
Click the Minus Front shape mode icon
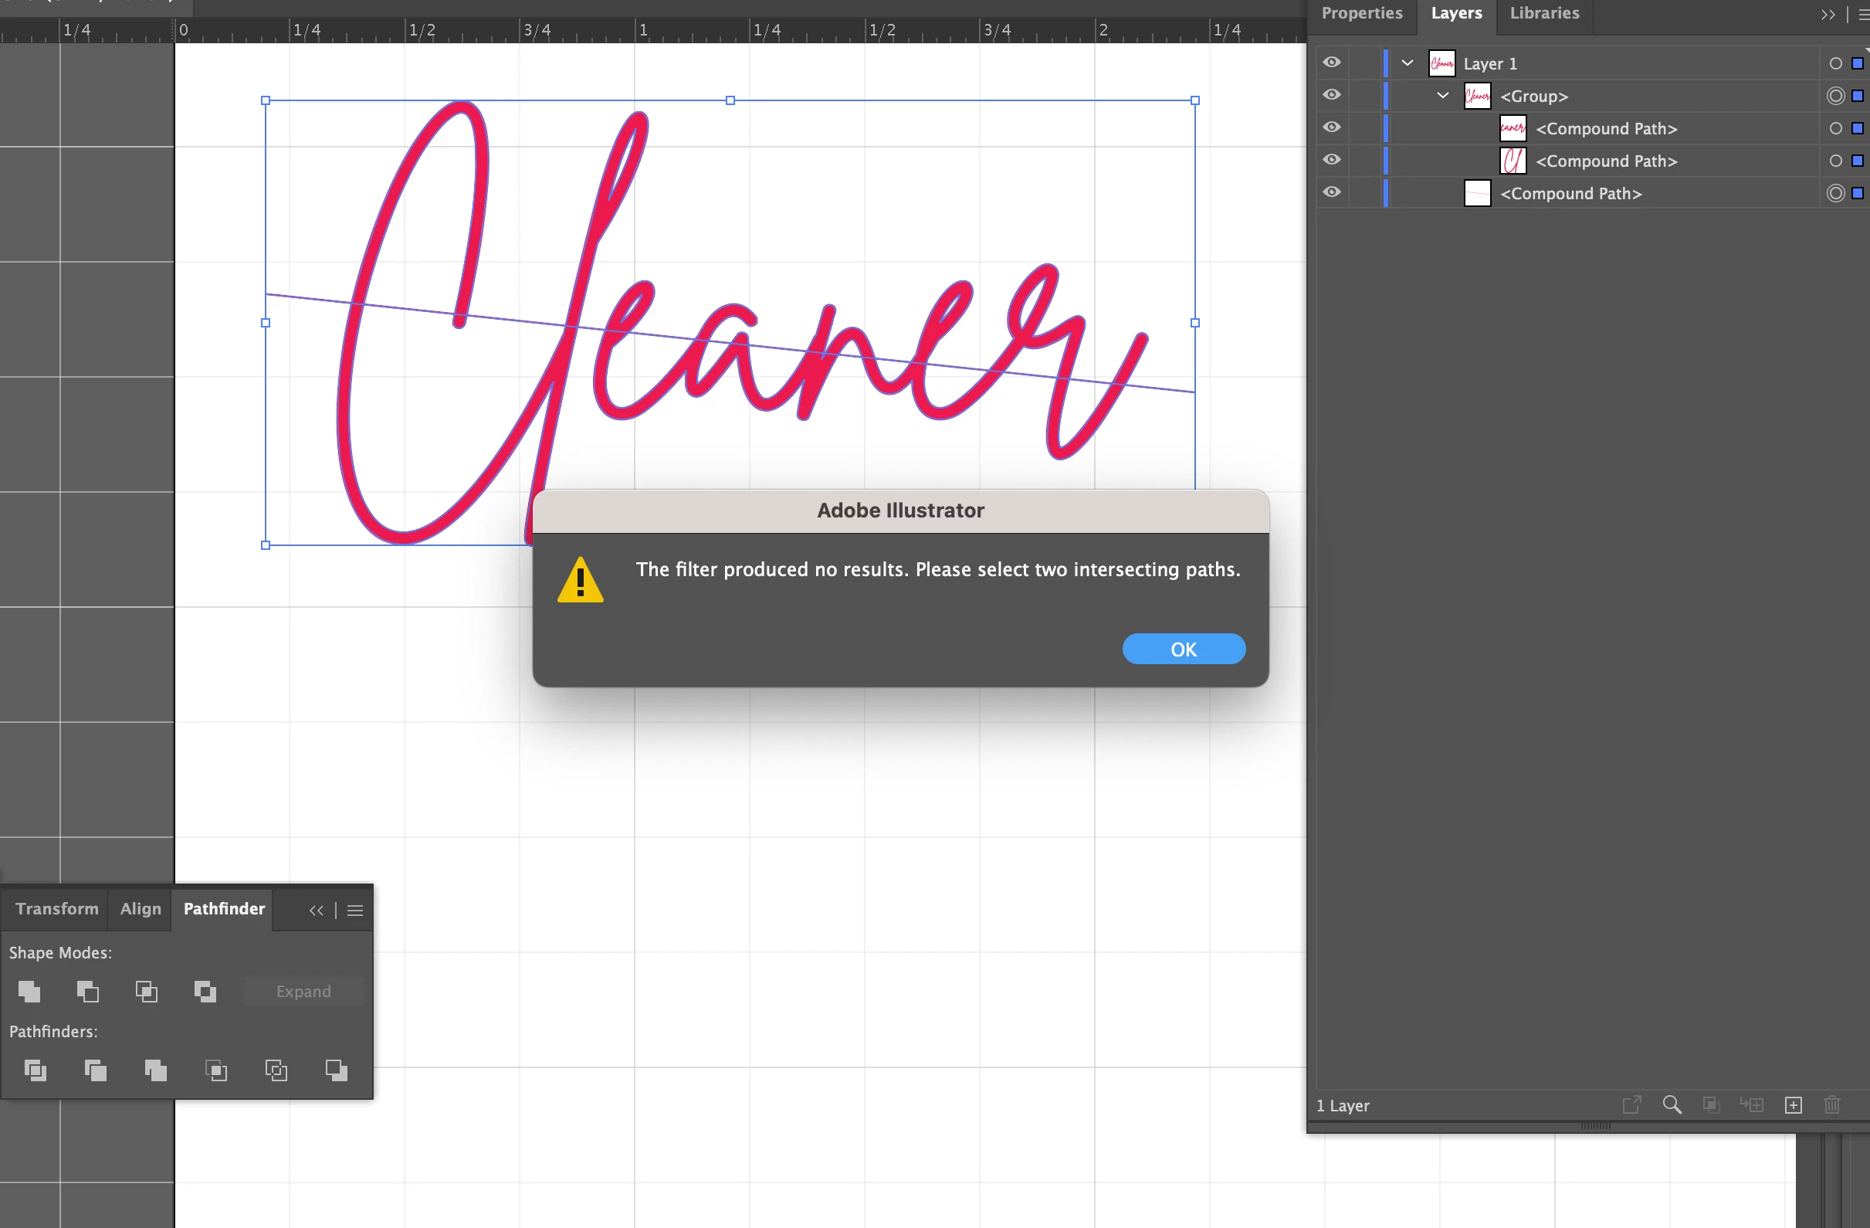tap(88, 992)
